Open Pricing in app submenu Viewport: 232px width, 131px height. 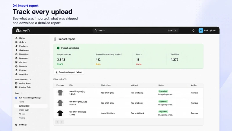pyautogui.click(x=22, y=118)
